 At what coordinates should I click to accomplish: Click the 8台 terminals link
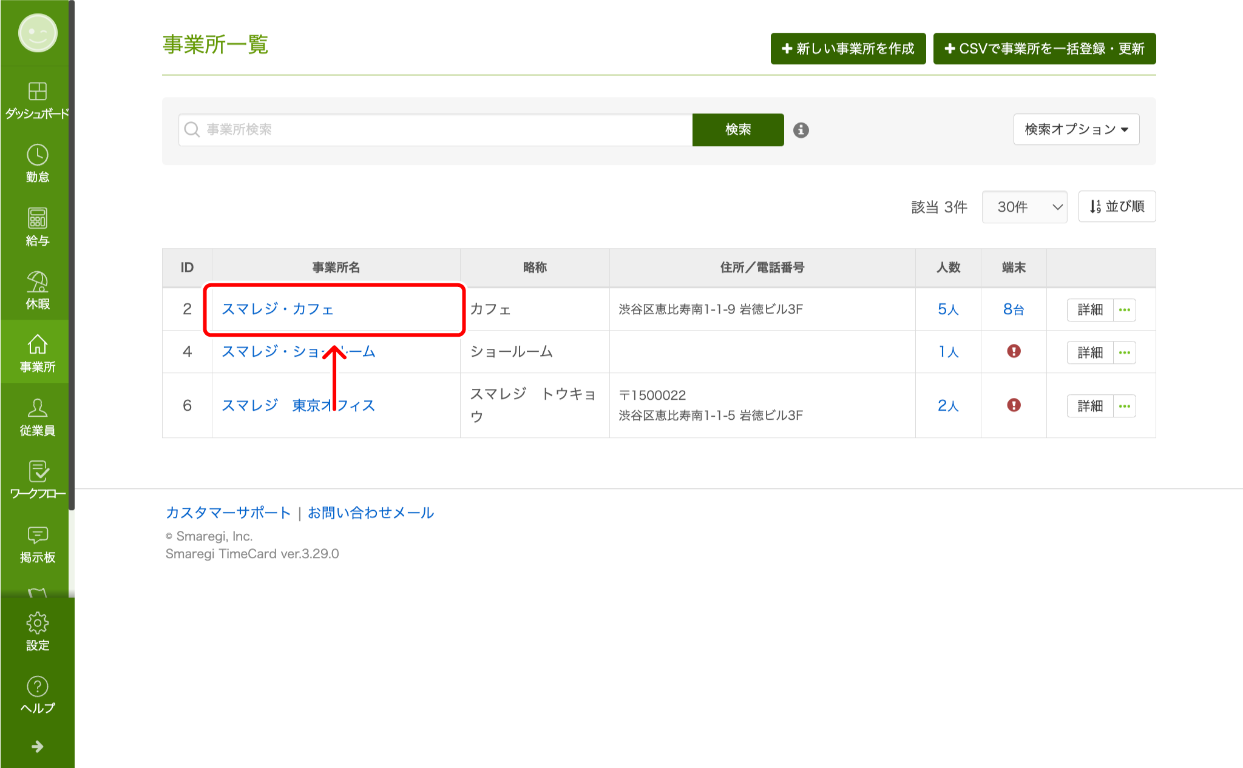[1014, 309]
